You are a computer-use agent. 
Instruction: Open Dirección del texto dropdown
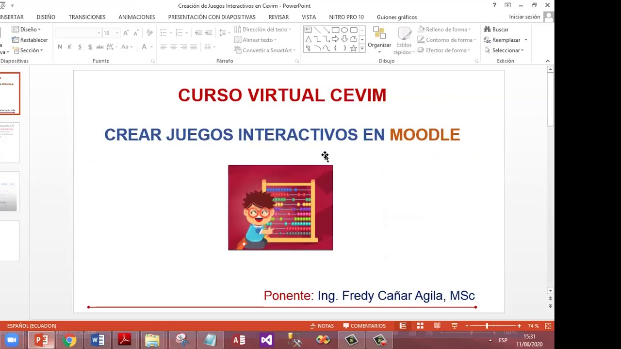point(263,30)
